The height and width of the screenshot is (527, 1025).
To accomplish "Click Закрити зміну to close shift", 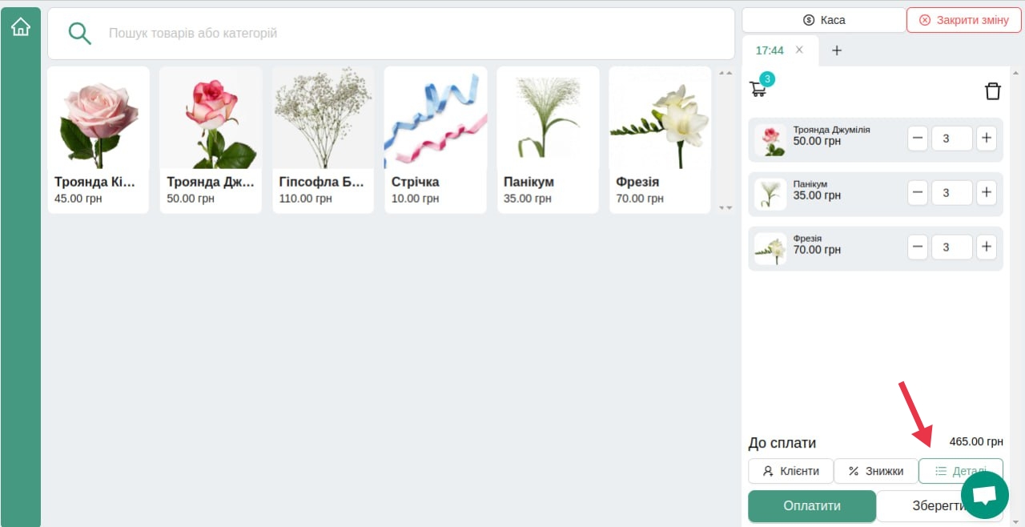I will coord(963,20).
